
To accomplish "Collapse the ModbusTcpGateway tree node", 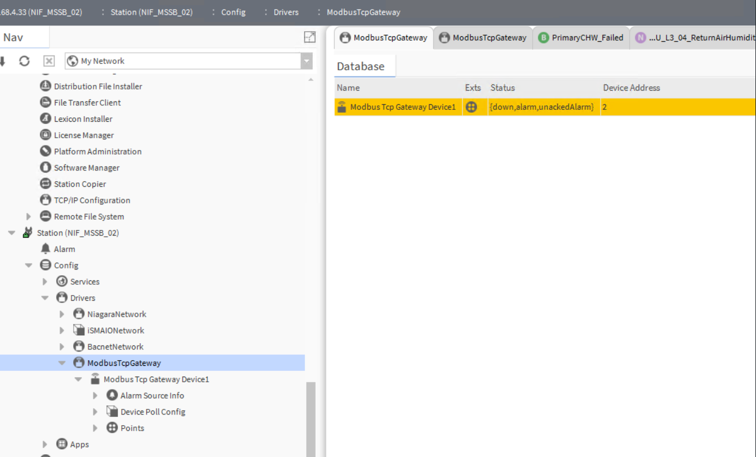I will 62,363.
